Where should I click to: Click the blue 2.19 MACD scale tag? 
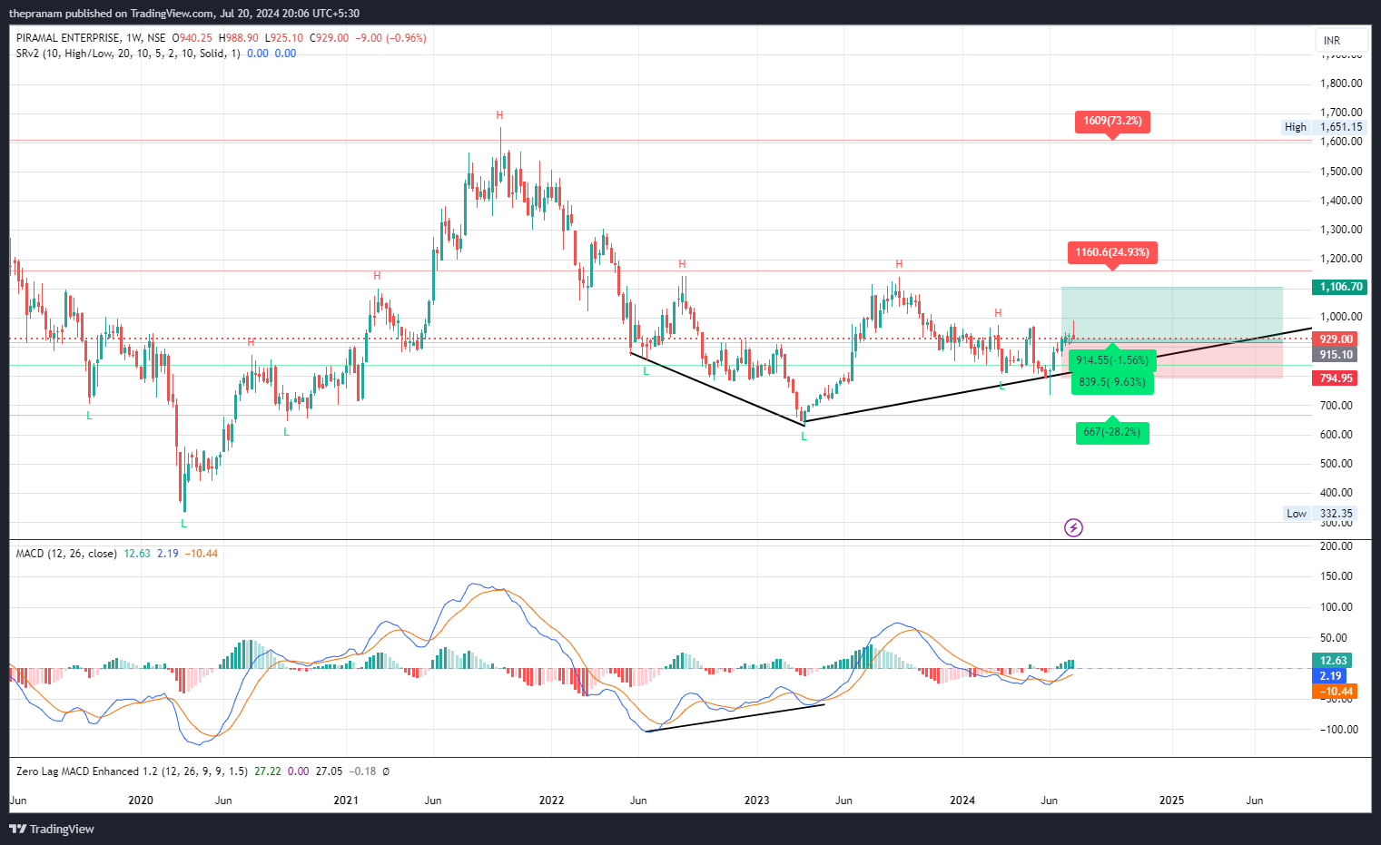click(x=1330, y=676)
